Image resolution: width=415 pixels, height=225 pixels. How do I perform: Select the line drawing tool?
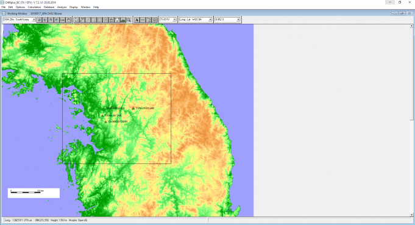(x=88, y=20)
